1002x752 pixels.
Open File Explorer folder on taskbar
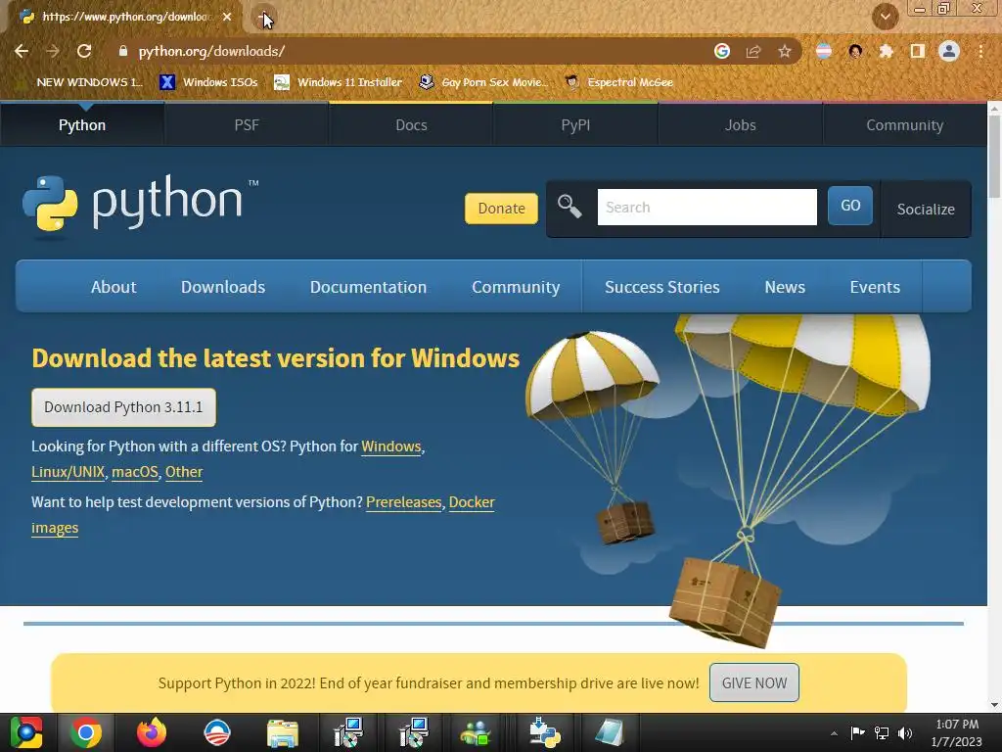283,732
